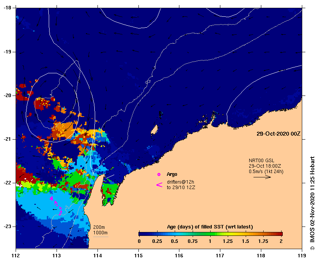This screenshot has height=262, width=319.
Task: Click the colorbar legend gradient
Action: click(211, 234)
